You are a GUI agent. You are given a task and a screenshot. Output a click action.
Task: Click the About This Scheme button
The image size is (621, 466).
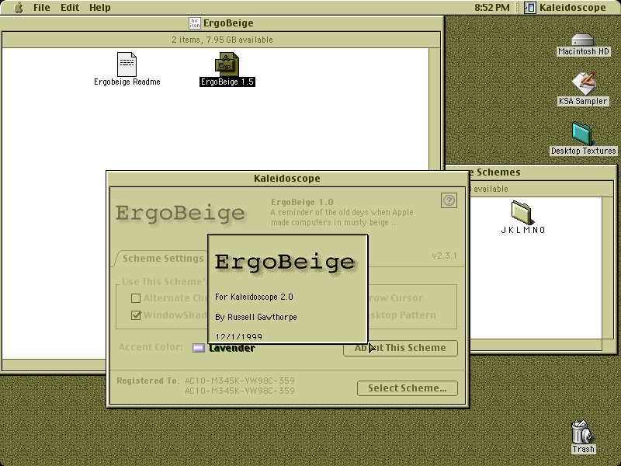pos(401,348)
